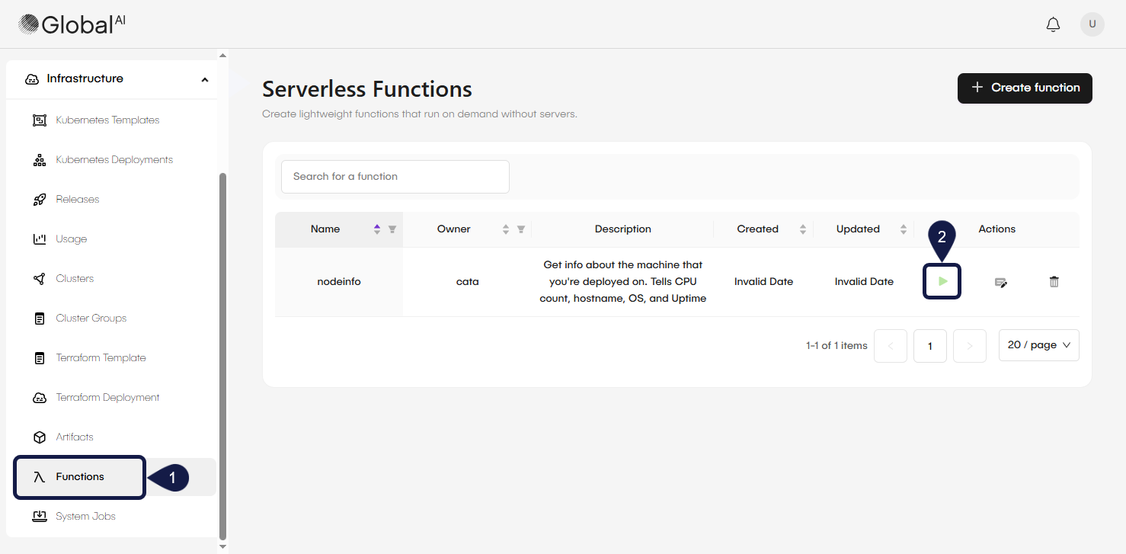
Task: Sort the table by Updated date
Action: click(x=903, y=229)
